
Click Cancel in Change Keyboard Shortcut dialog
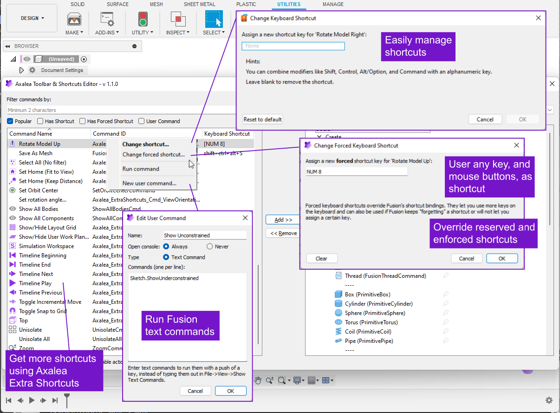tap(485, 119)
